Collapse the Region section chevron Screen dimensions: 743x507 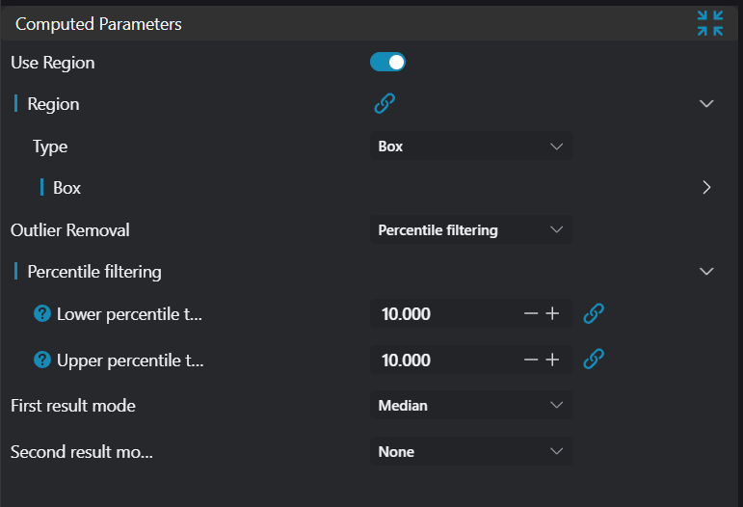[706, 104]
